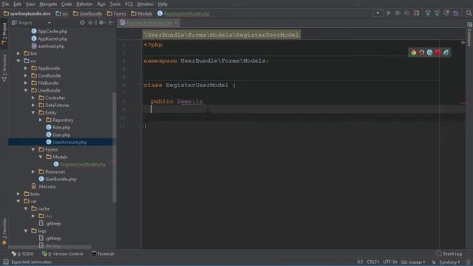Open the Favorites tool window side tab

[4, 231]
